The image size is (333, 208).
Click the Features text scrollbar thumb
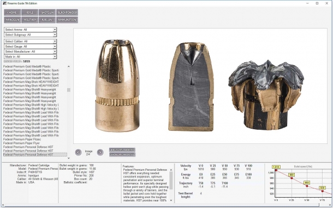click(171, 181)
